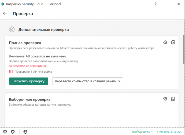Click the Kaspersky shield logo in title bar

[x=3, y=4]
